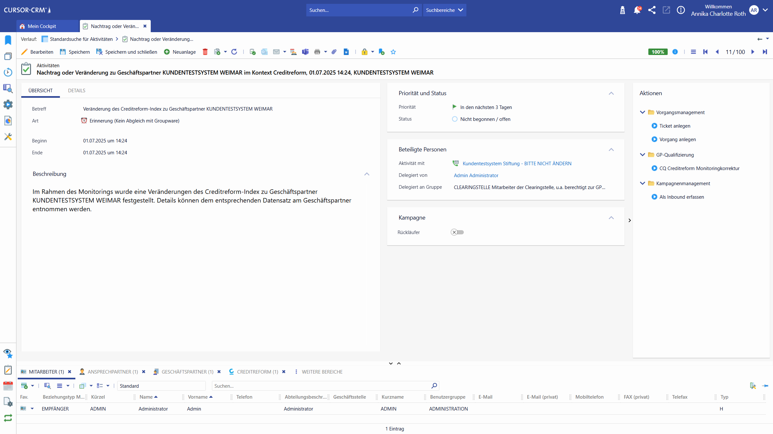Go to the previous record
This screenshot has width=773, height=434.
(x=717, y=52)
